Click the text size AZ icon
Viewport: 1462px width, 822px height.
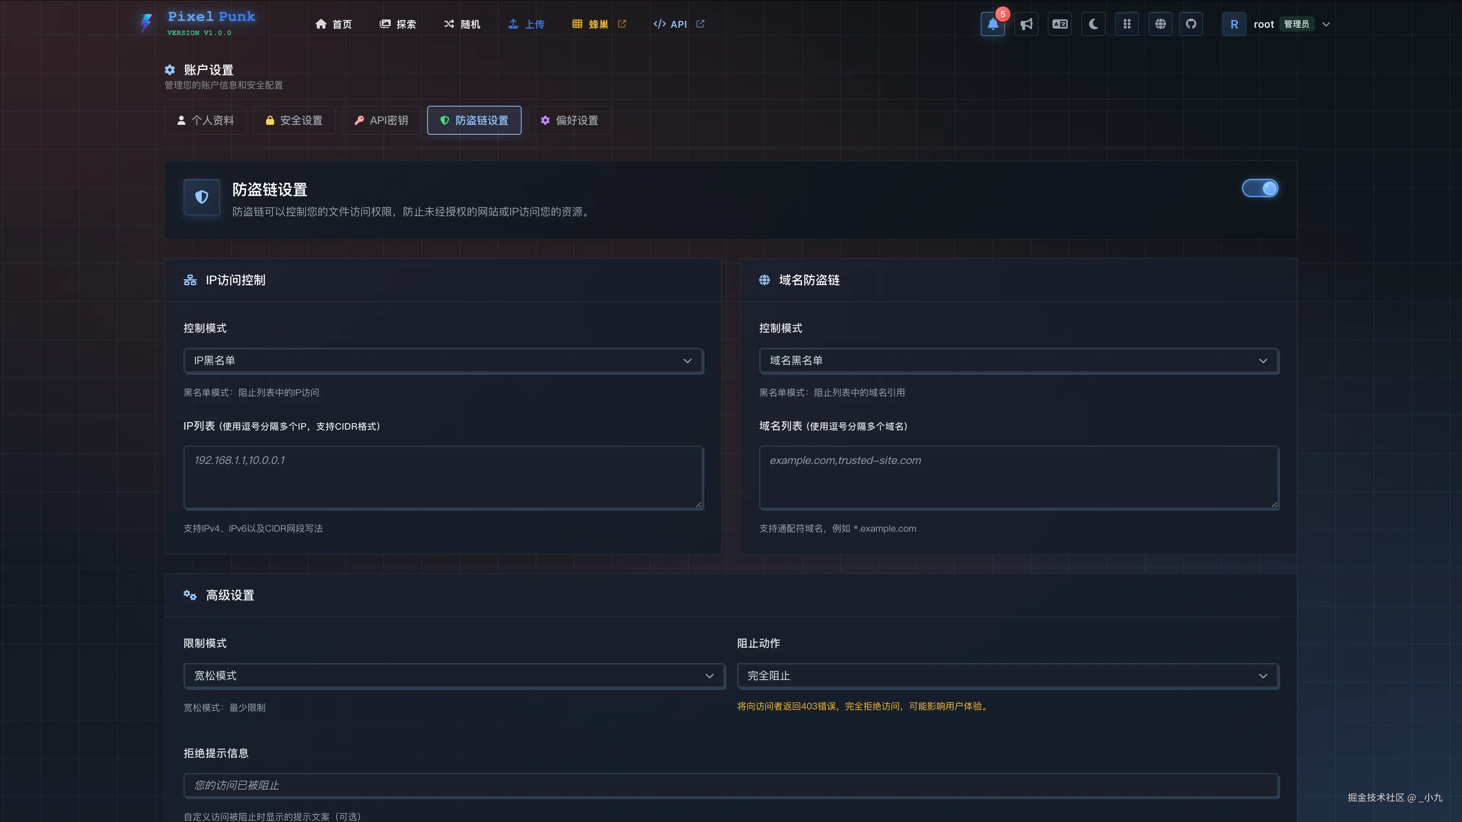click(1060, 24)
